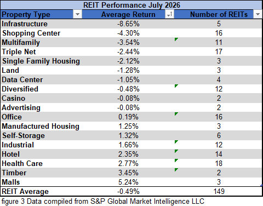Select the Malls return 5.24% cell
Screen dimensions: 263x206
[128, 182]
